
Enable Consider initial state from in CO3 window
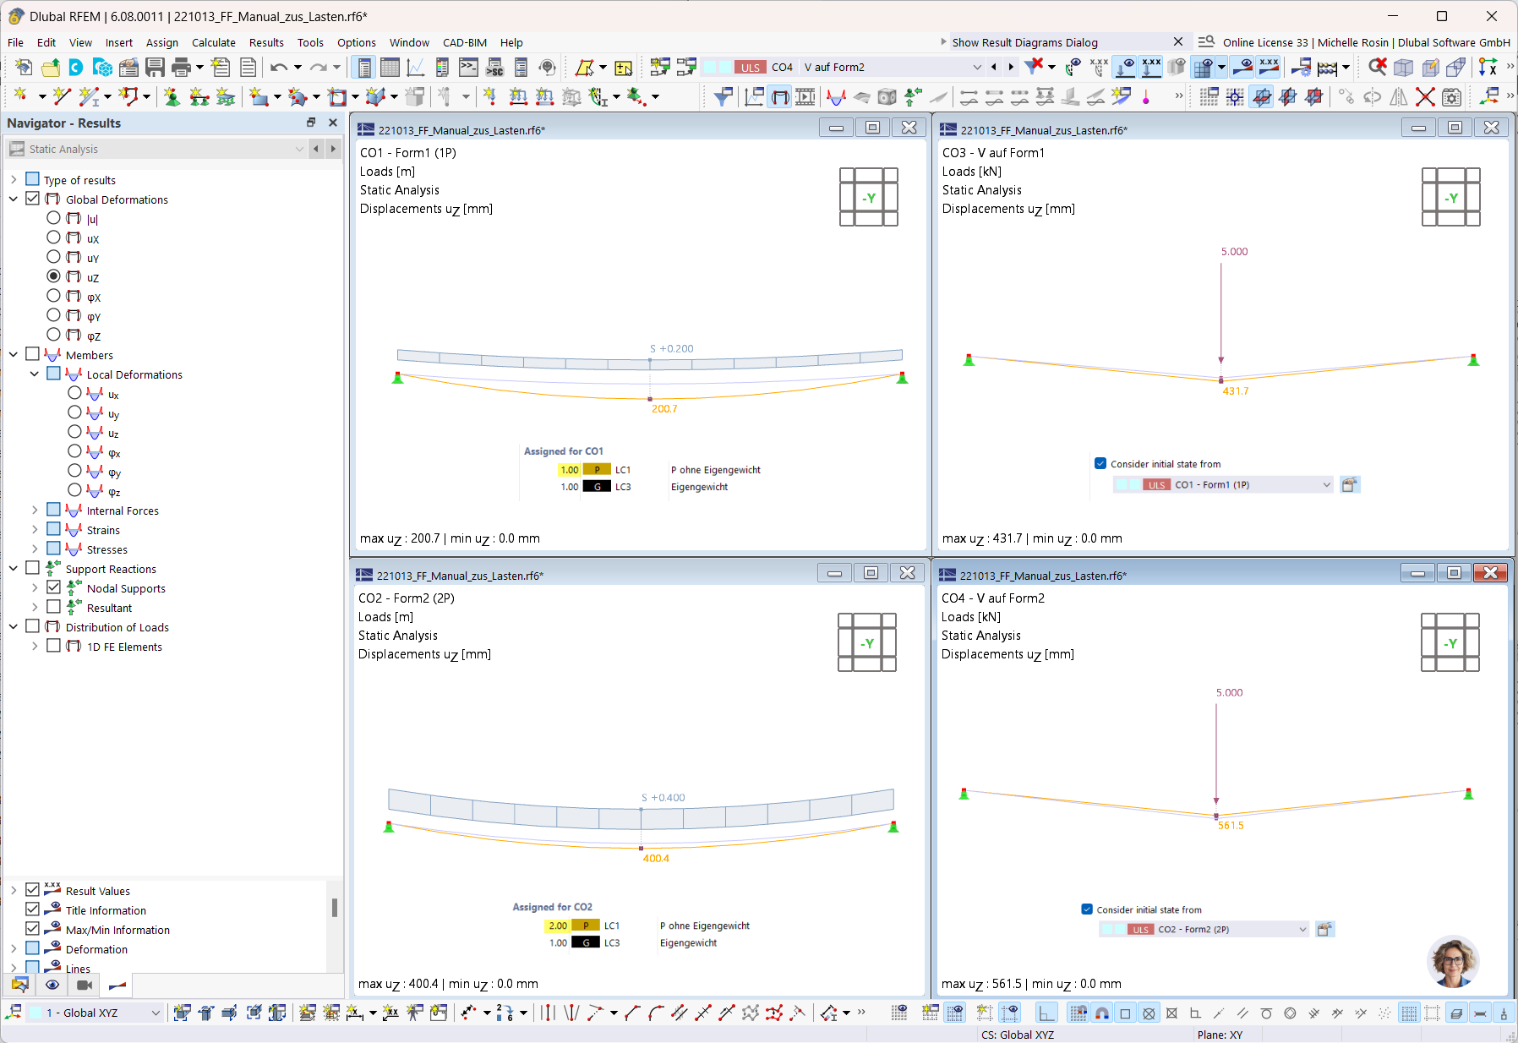(x=1100, y=463)
